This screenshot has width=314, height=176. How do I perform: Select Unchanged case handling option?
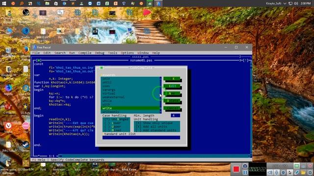[x=116, y=119]
